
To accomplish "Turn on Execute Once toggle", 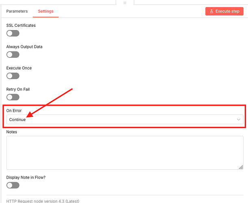I will pos(13,76).
